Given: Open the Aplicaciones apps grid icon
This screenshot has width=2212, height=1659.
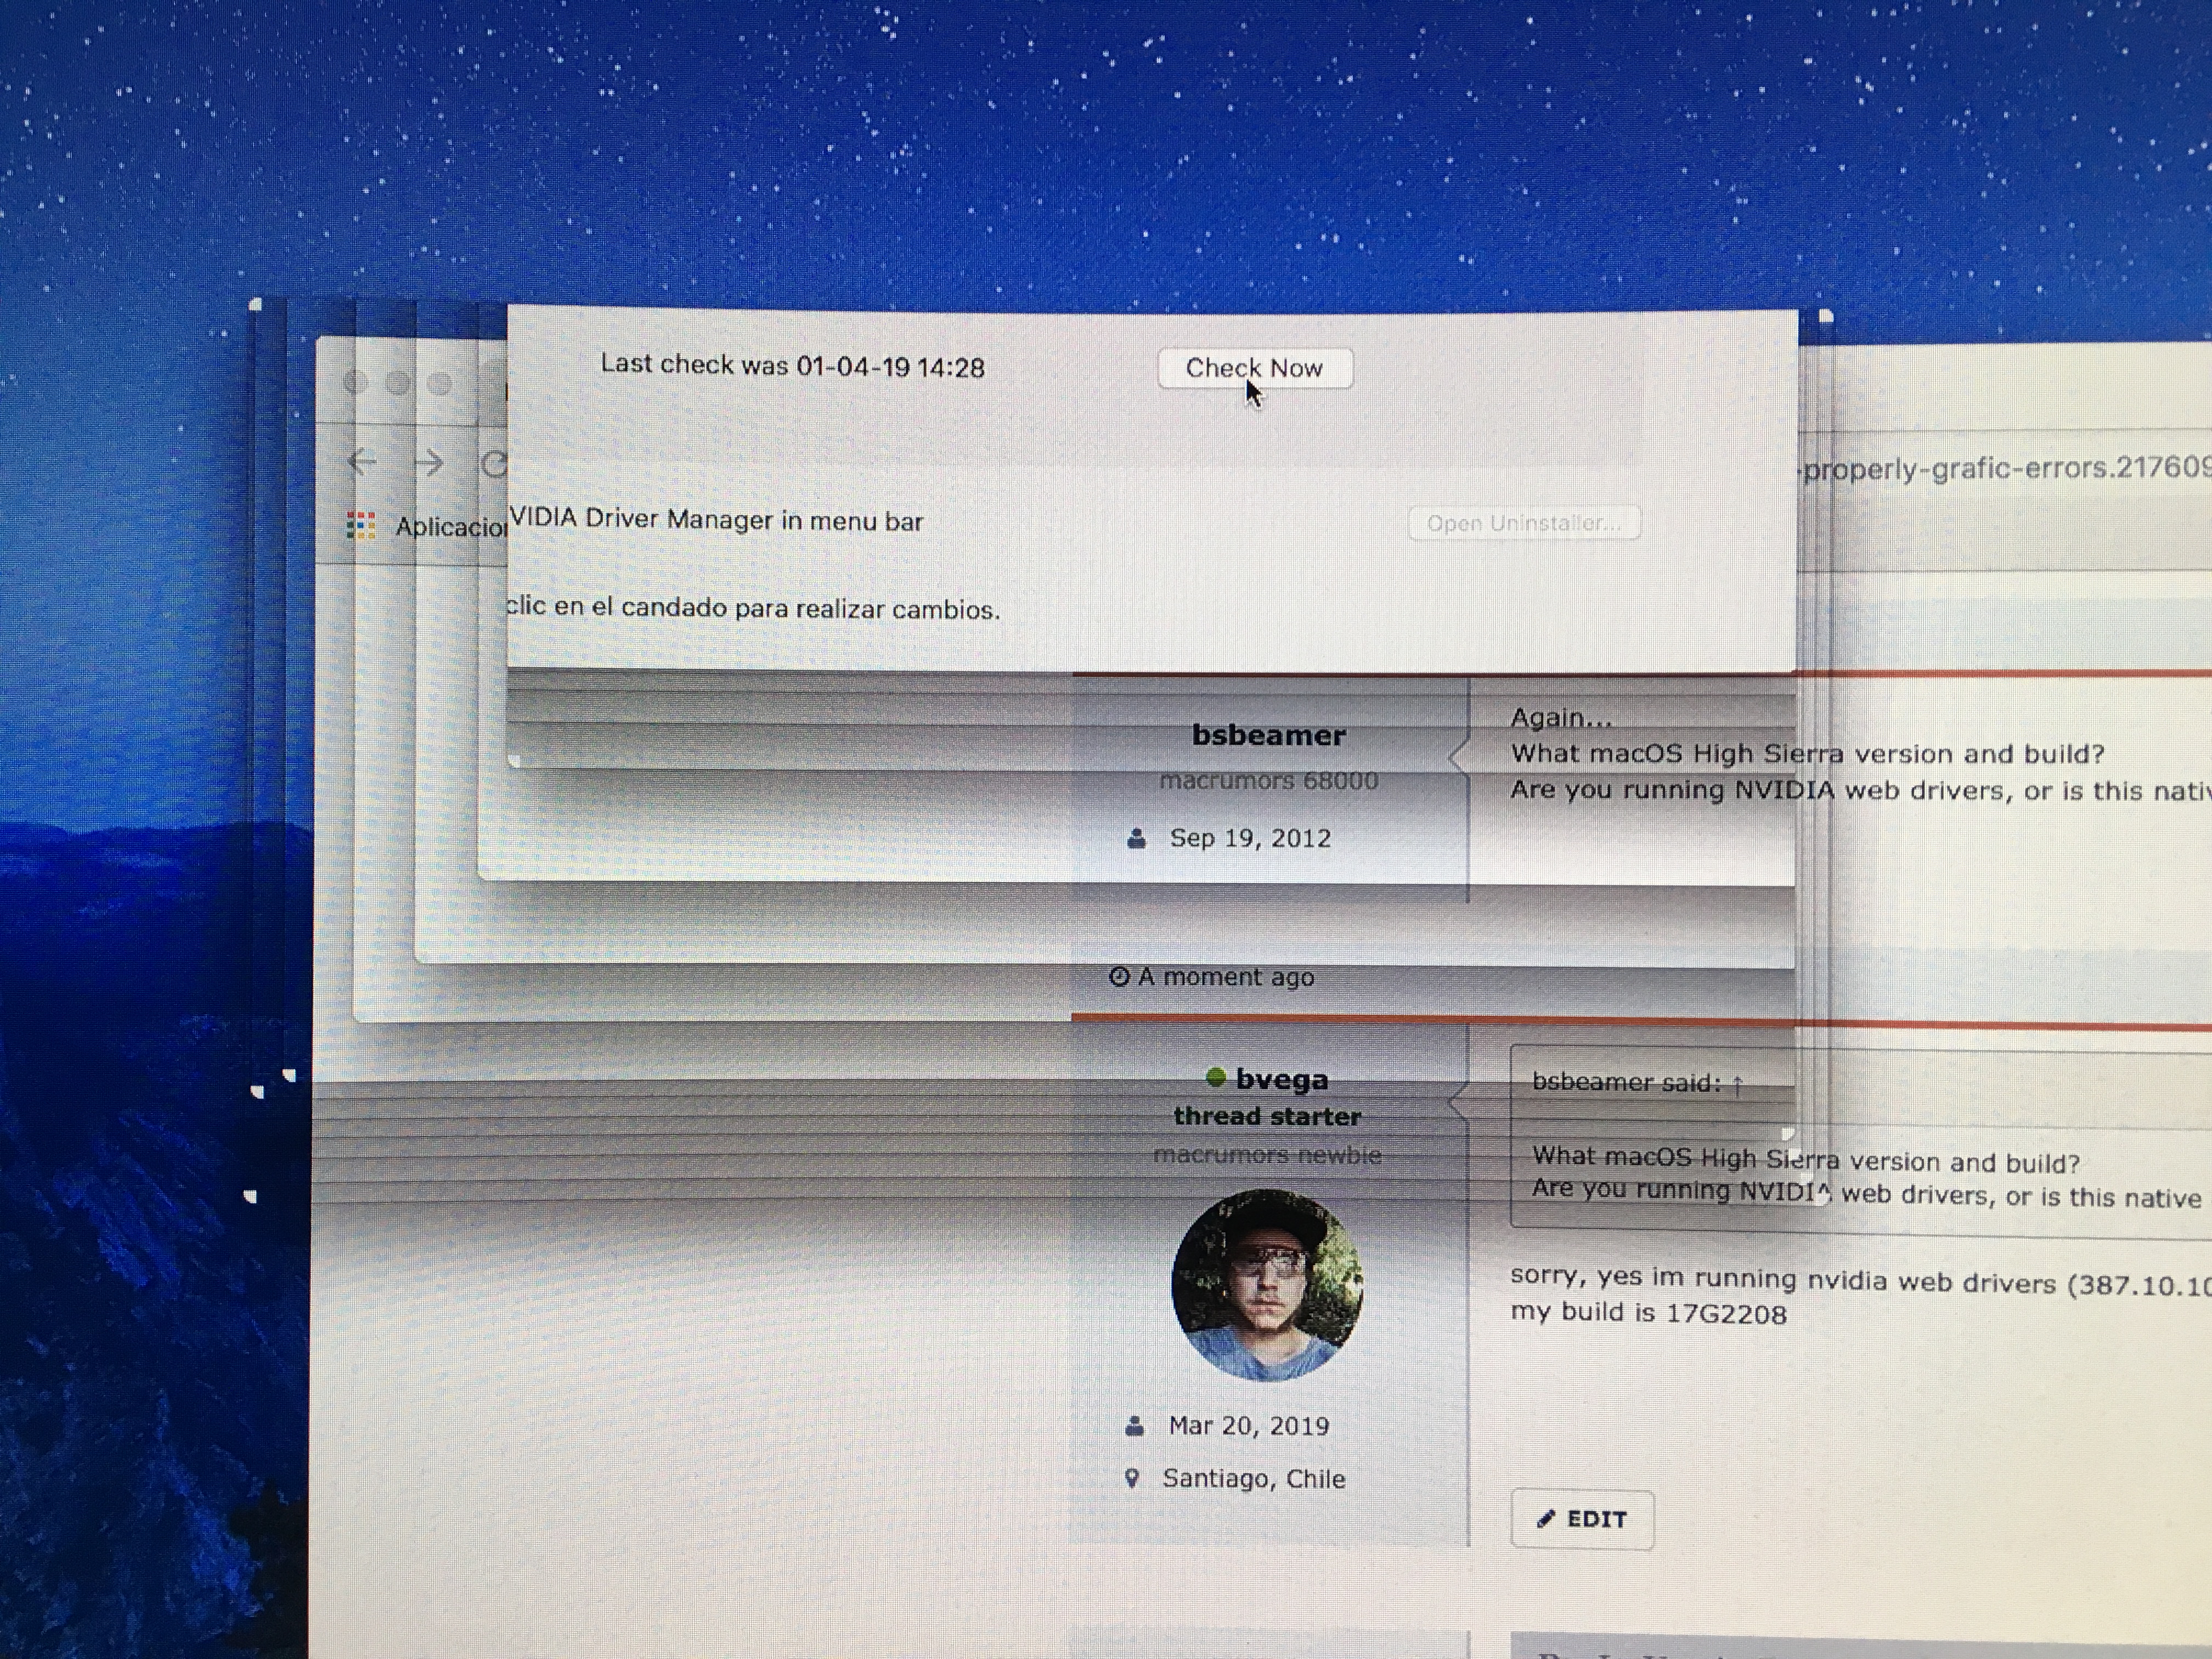Looking at the screenshot, I should (361, 525).
